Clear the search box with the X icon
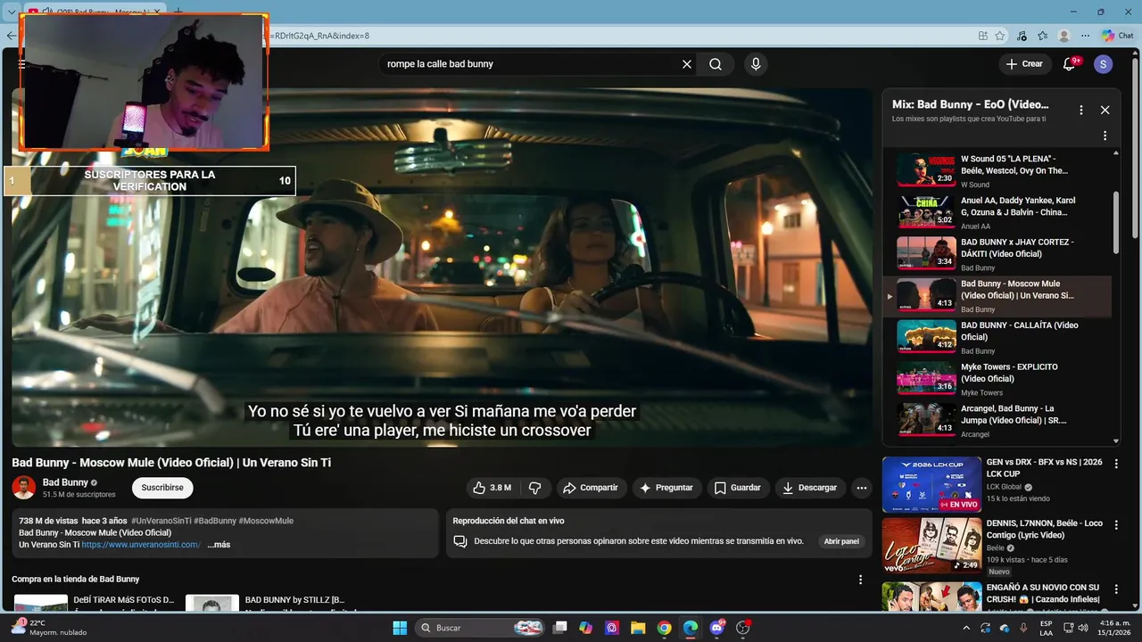 click(687, 64)
